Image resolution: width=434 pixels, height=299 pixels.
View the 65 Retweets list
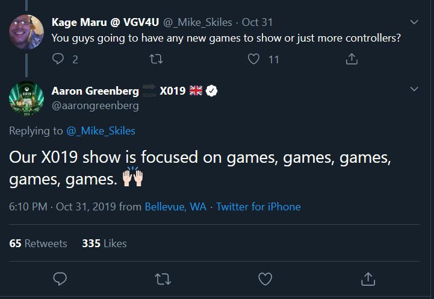pyautogui.click(x=39, y=244)
